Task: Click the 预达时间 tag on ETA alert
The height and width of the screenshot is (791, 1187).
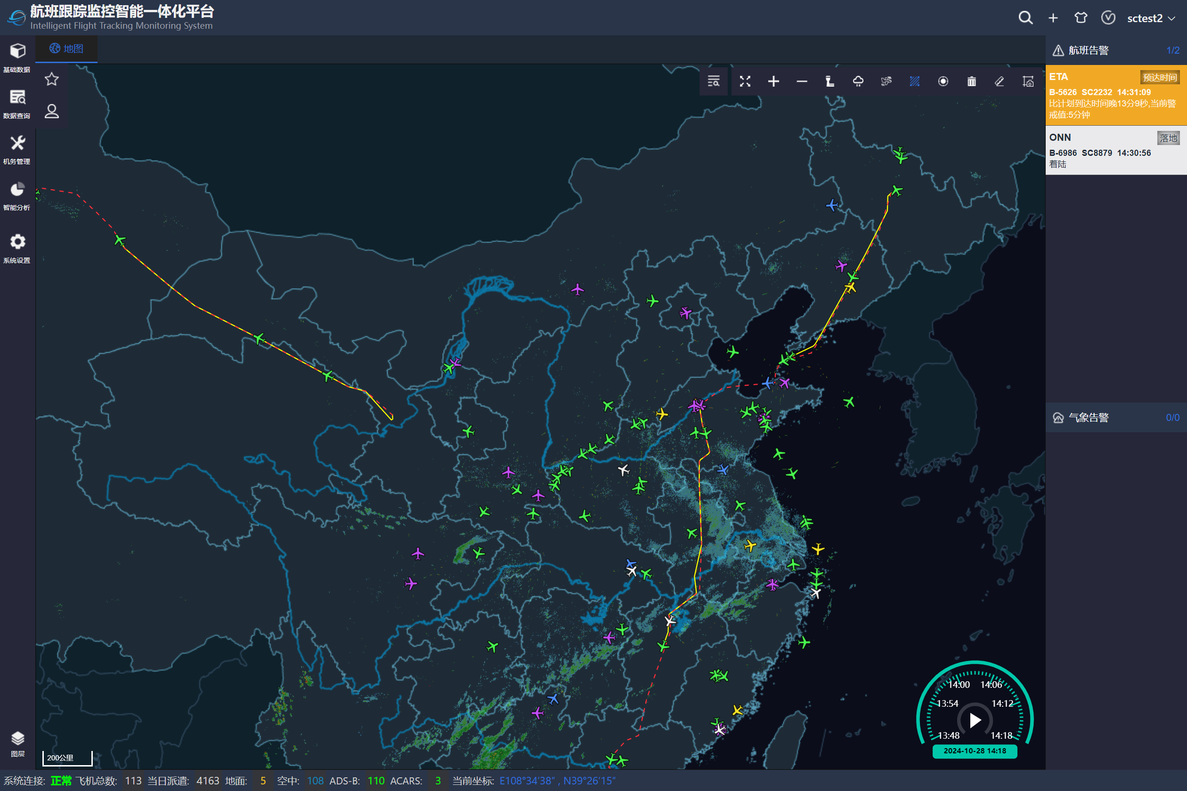Action: 1159,77
